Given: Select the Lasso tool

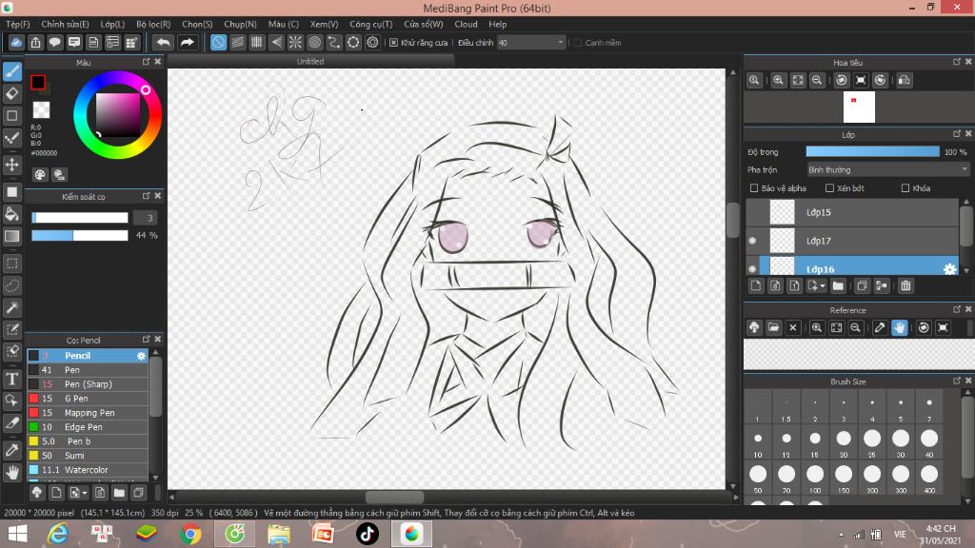Looking at the screenshot, I should tap(11, 285).
